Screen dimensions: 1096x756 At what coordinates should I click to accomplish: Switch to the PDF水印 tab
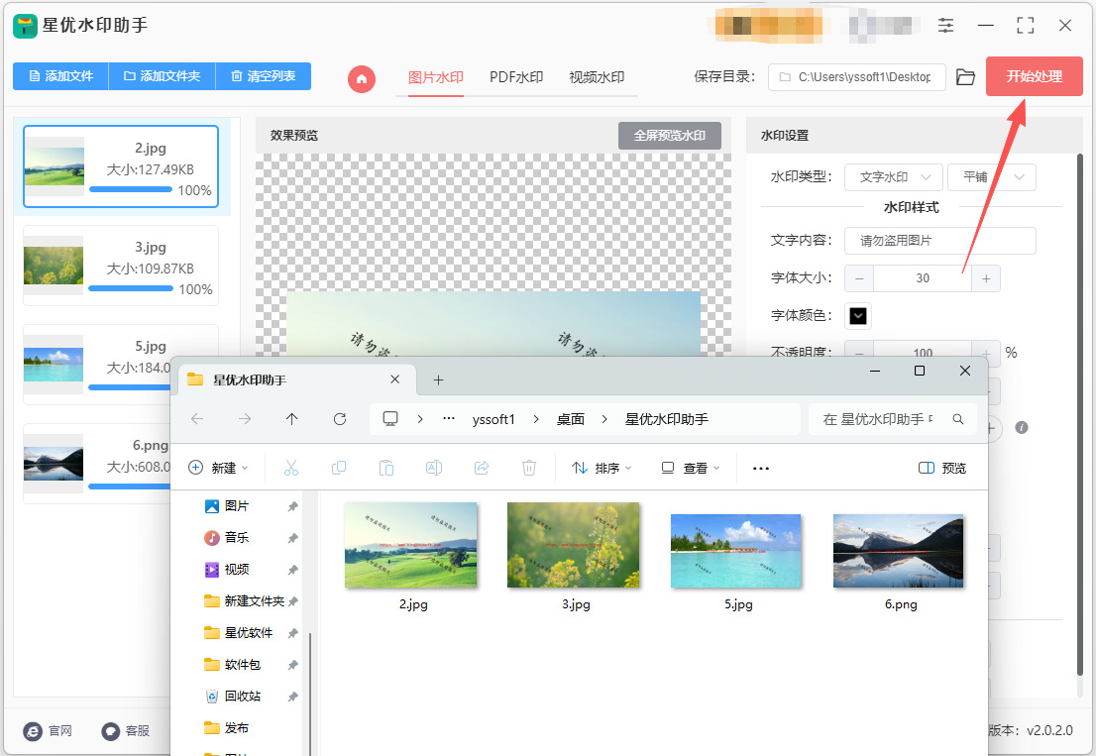click(x=516, y=77)
